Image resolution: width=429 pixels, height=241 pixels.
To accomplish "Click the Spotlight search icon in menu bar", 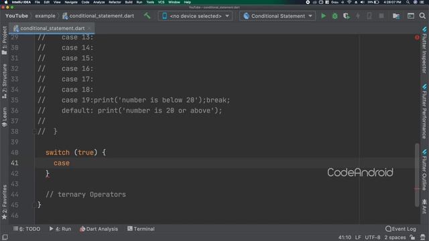I will [x=408, y=2].
